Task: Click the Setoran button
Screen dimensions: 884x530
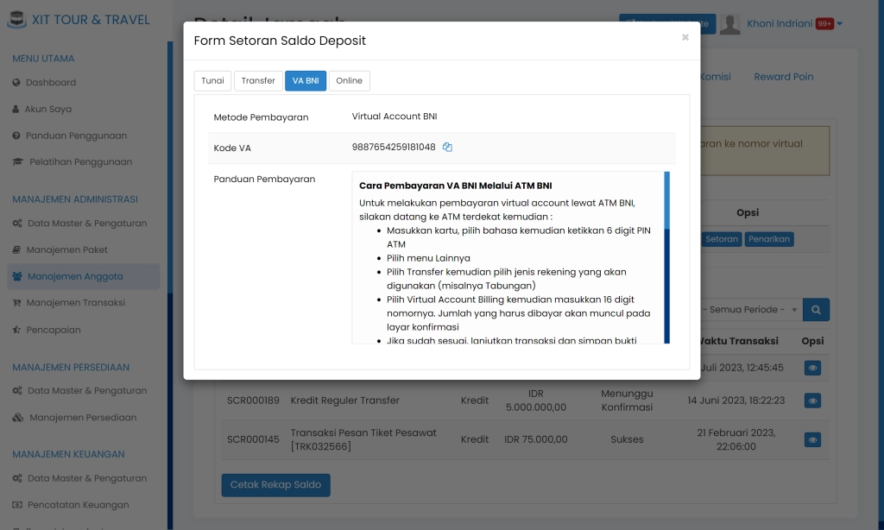Action: (x=721, y=239)
